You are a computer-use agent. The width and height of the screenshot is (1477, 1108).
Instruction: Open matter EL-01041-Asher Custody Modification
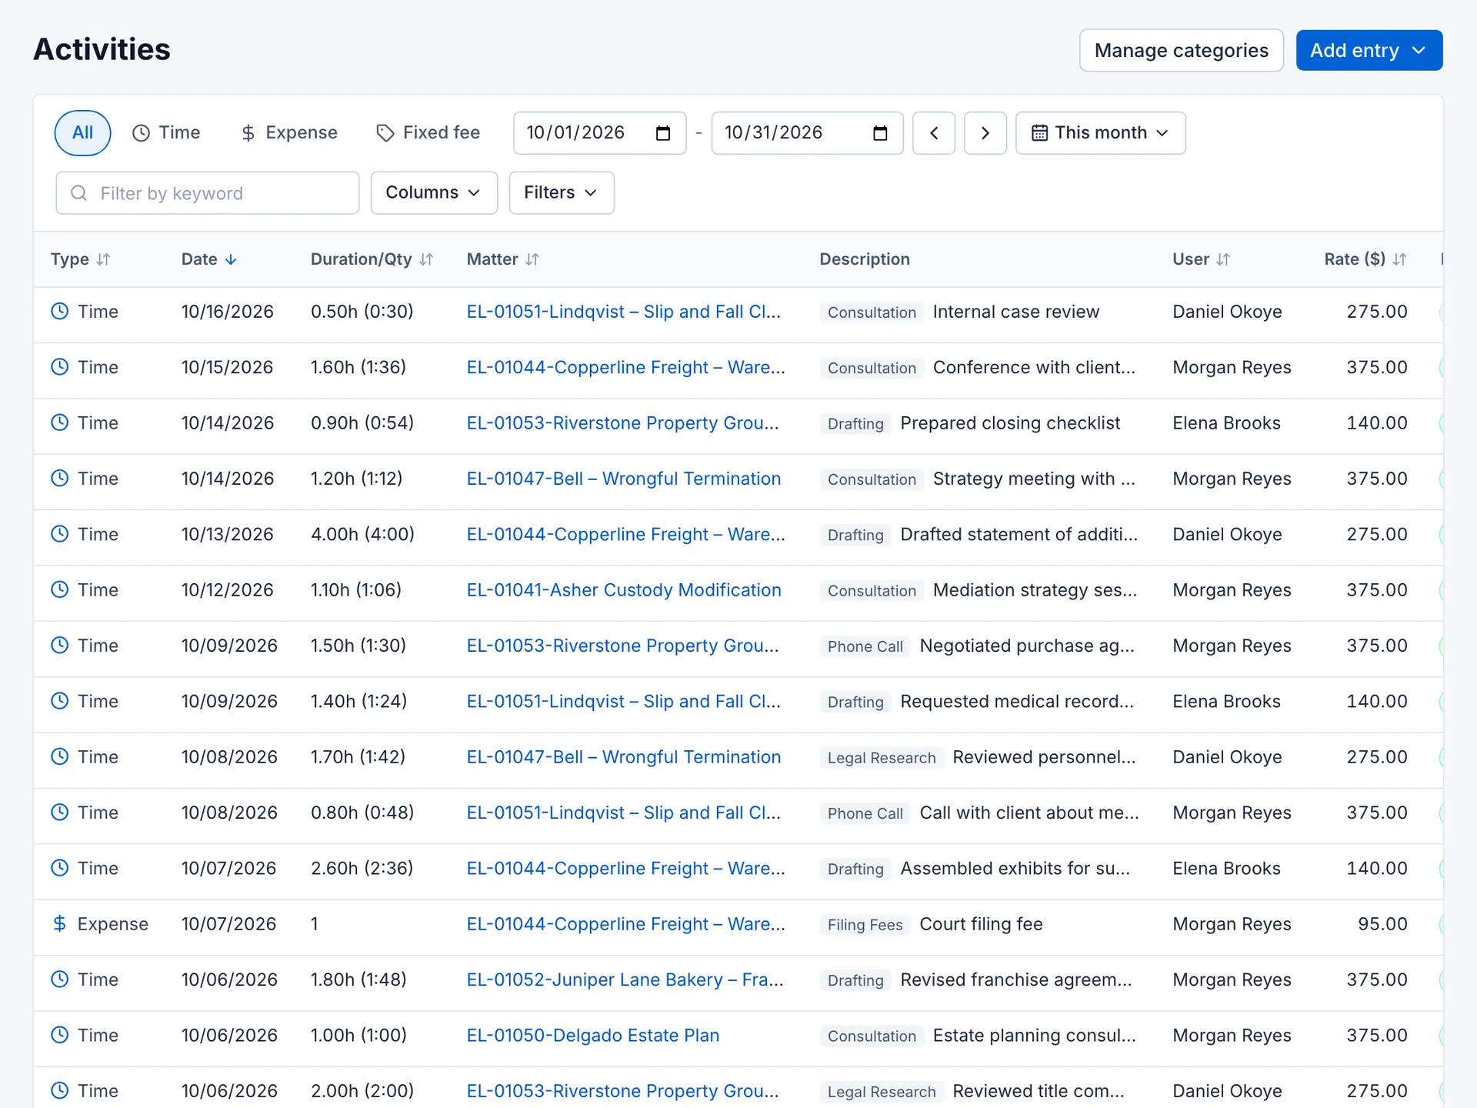[x=624, y=590]
